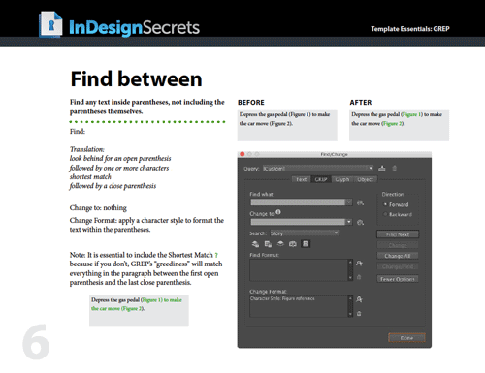This screenshot has width=485, height=373.
Task: Click inside the Change to input field
Action: point(298,222)
